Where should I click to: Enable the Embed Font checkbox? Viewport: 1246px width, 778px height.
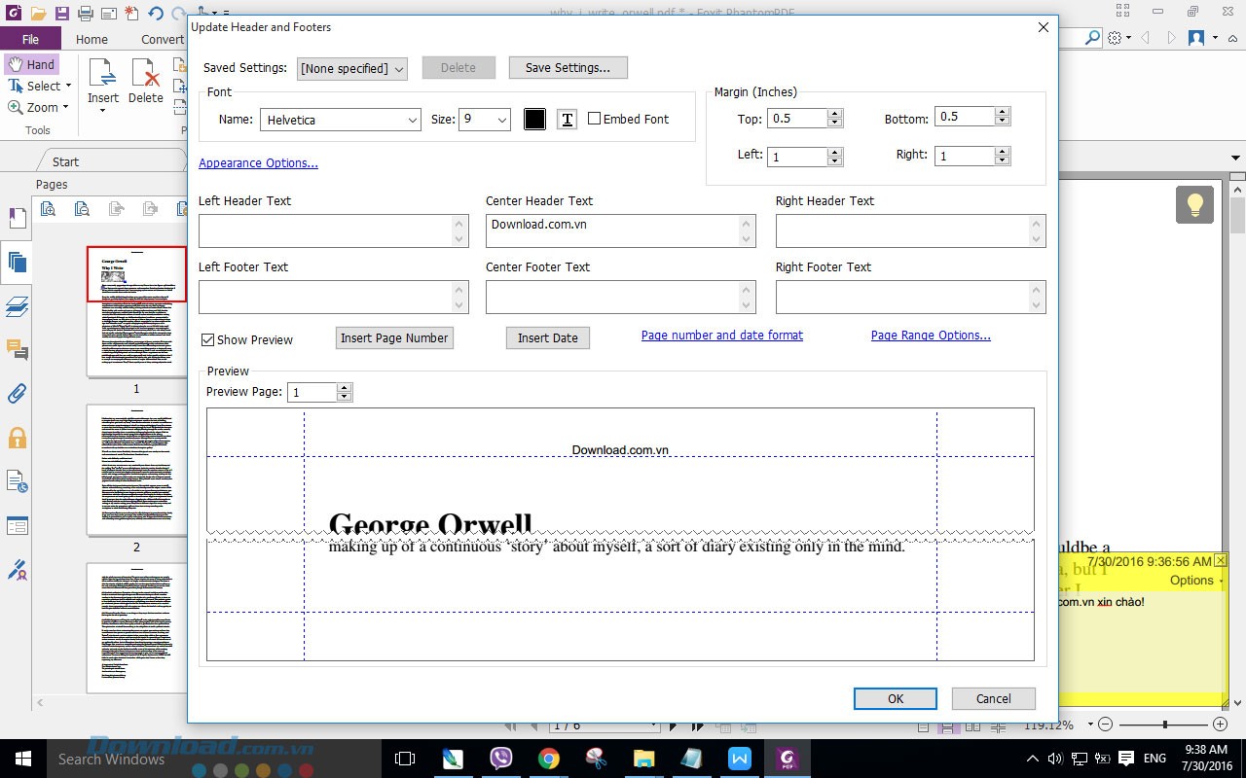click(x=594, y=119)
